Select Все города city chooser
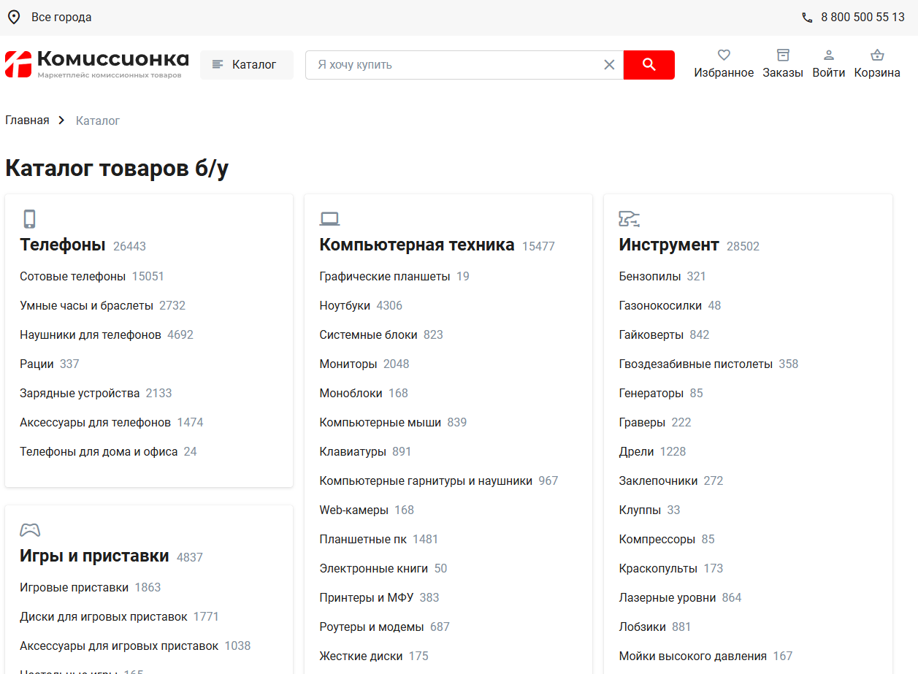Image resolution: width=918 pixels, height=674 pixels. 61,18
